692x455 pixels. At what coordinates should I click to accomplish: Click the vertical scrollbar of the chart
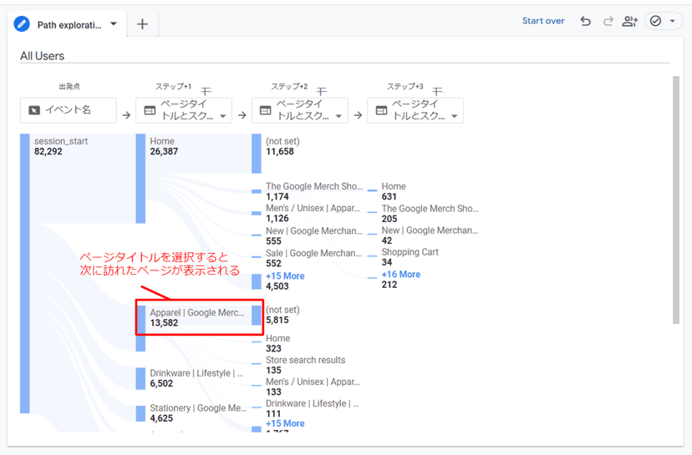[675, 200]
